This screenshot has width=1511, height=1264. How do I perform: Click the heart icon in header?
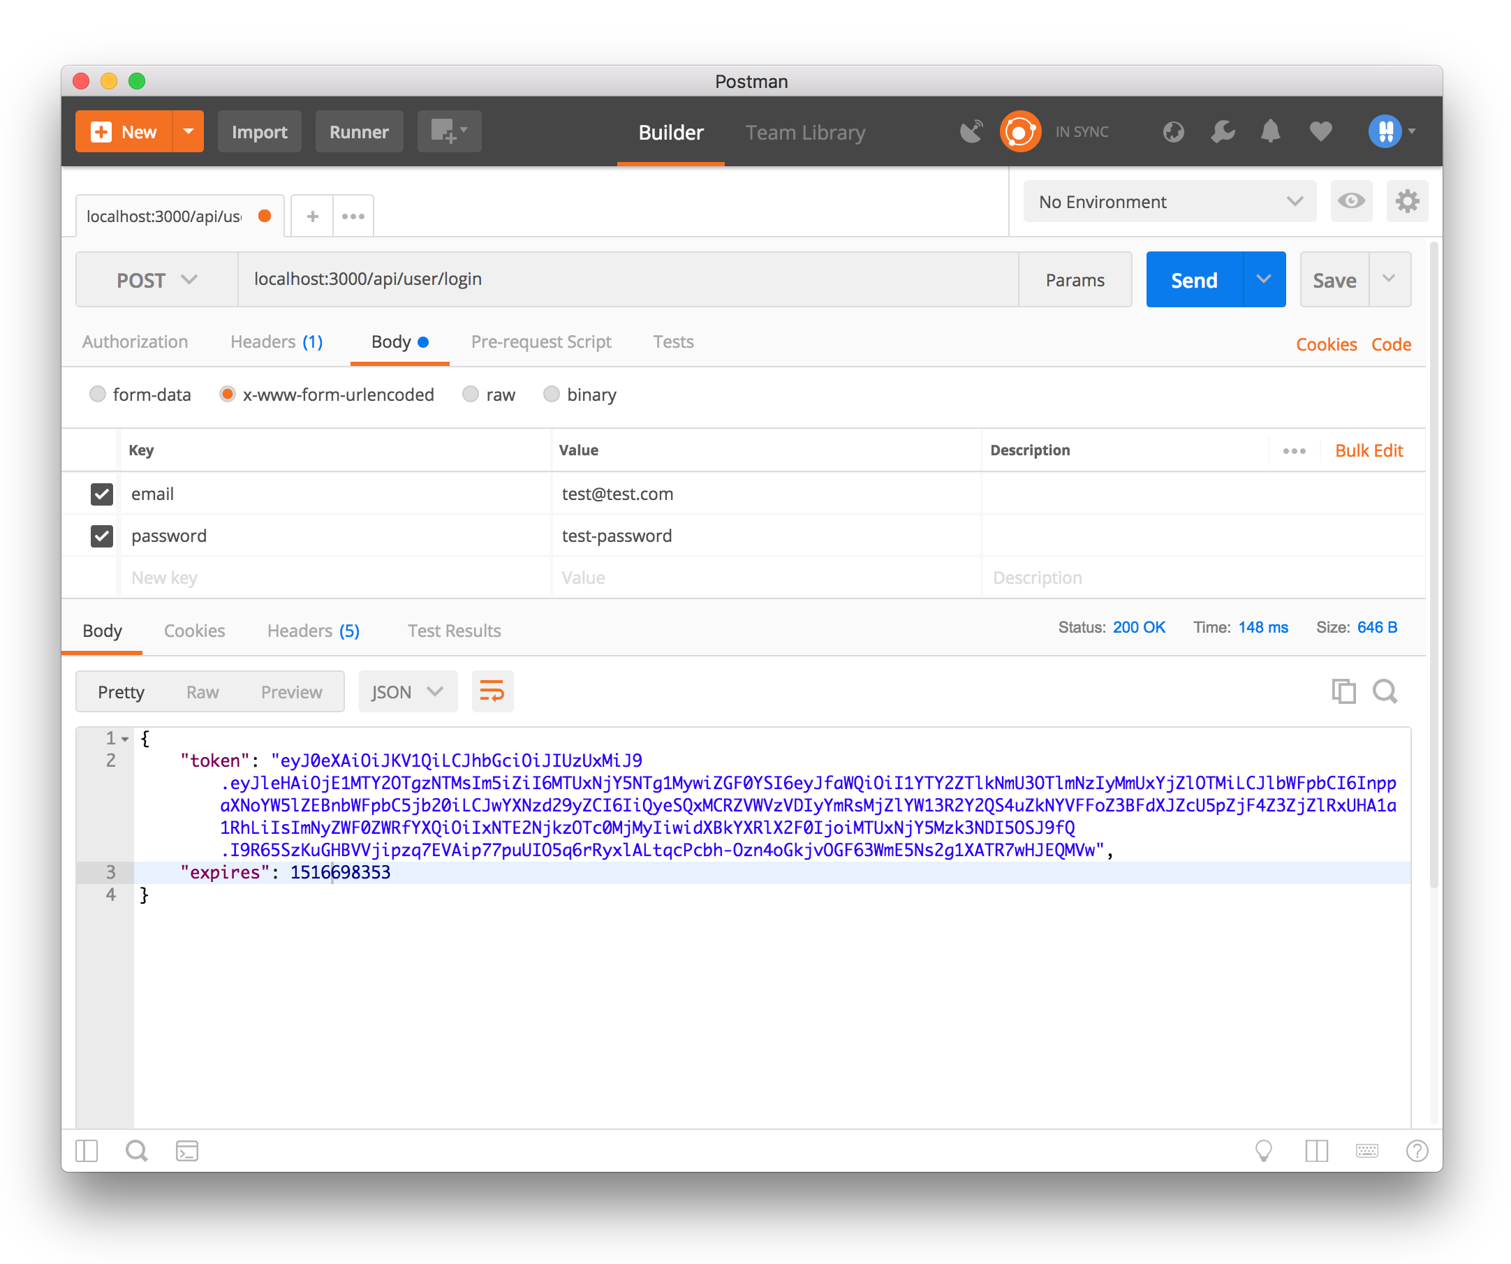pos(1320,132)
